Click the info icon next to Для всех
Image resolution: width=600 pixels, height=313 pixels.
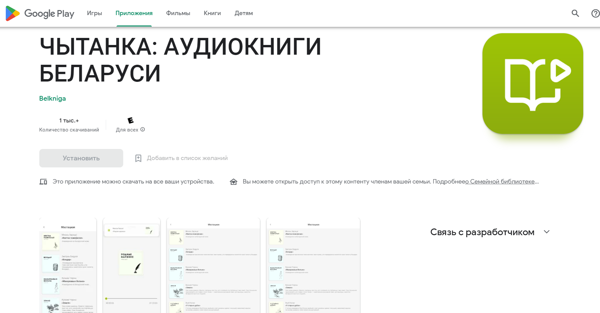(x=143, y=129)
